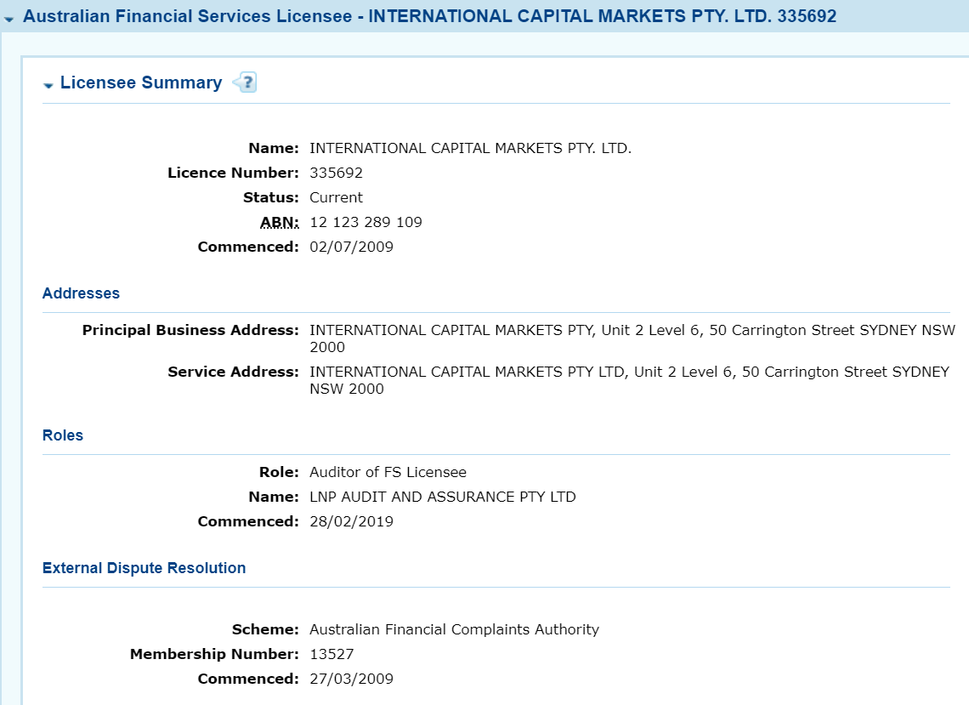
Task: Click the role value Auditor of FS Licensee
Action: 388,472
